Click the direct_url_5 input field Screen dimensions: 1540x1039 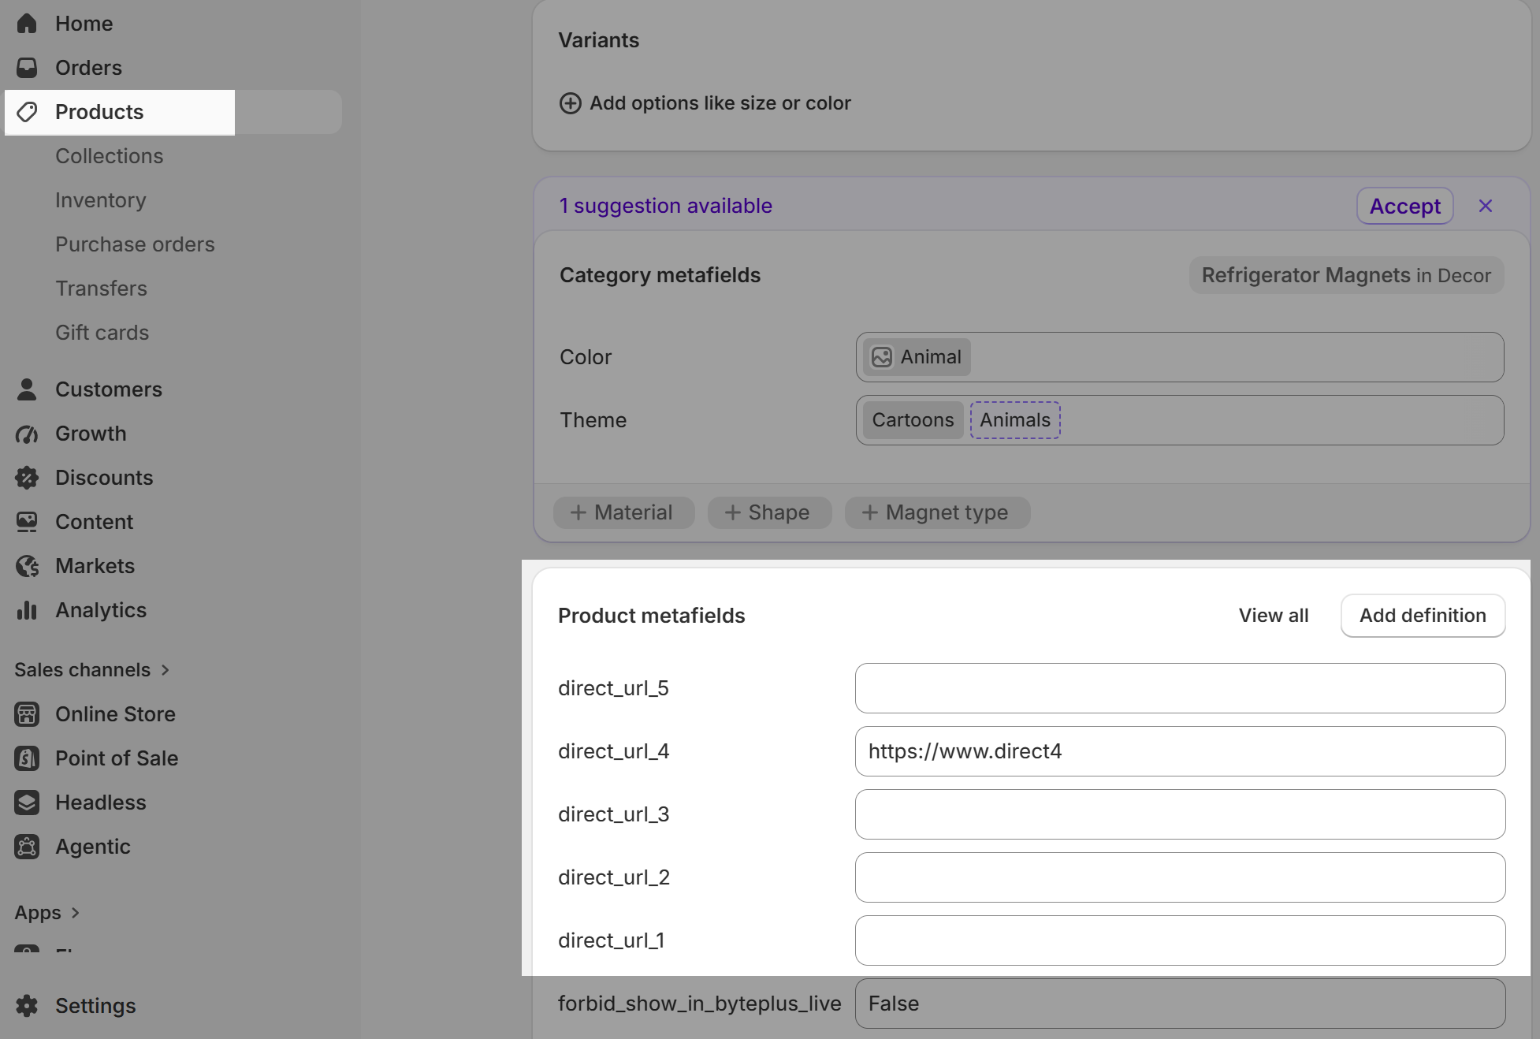(1180, 688)
